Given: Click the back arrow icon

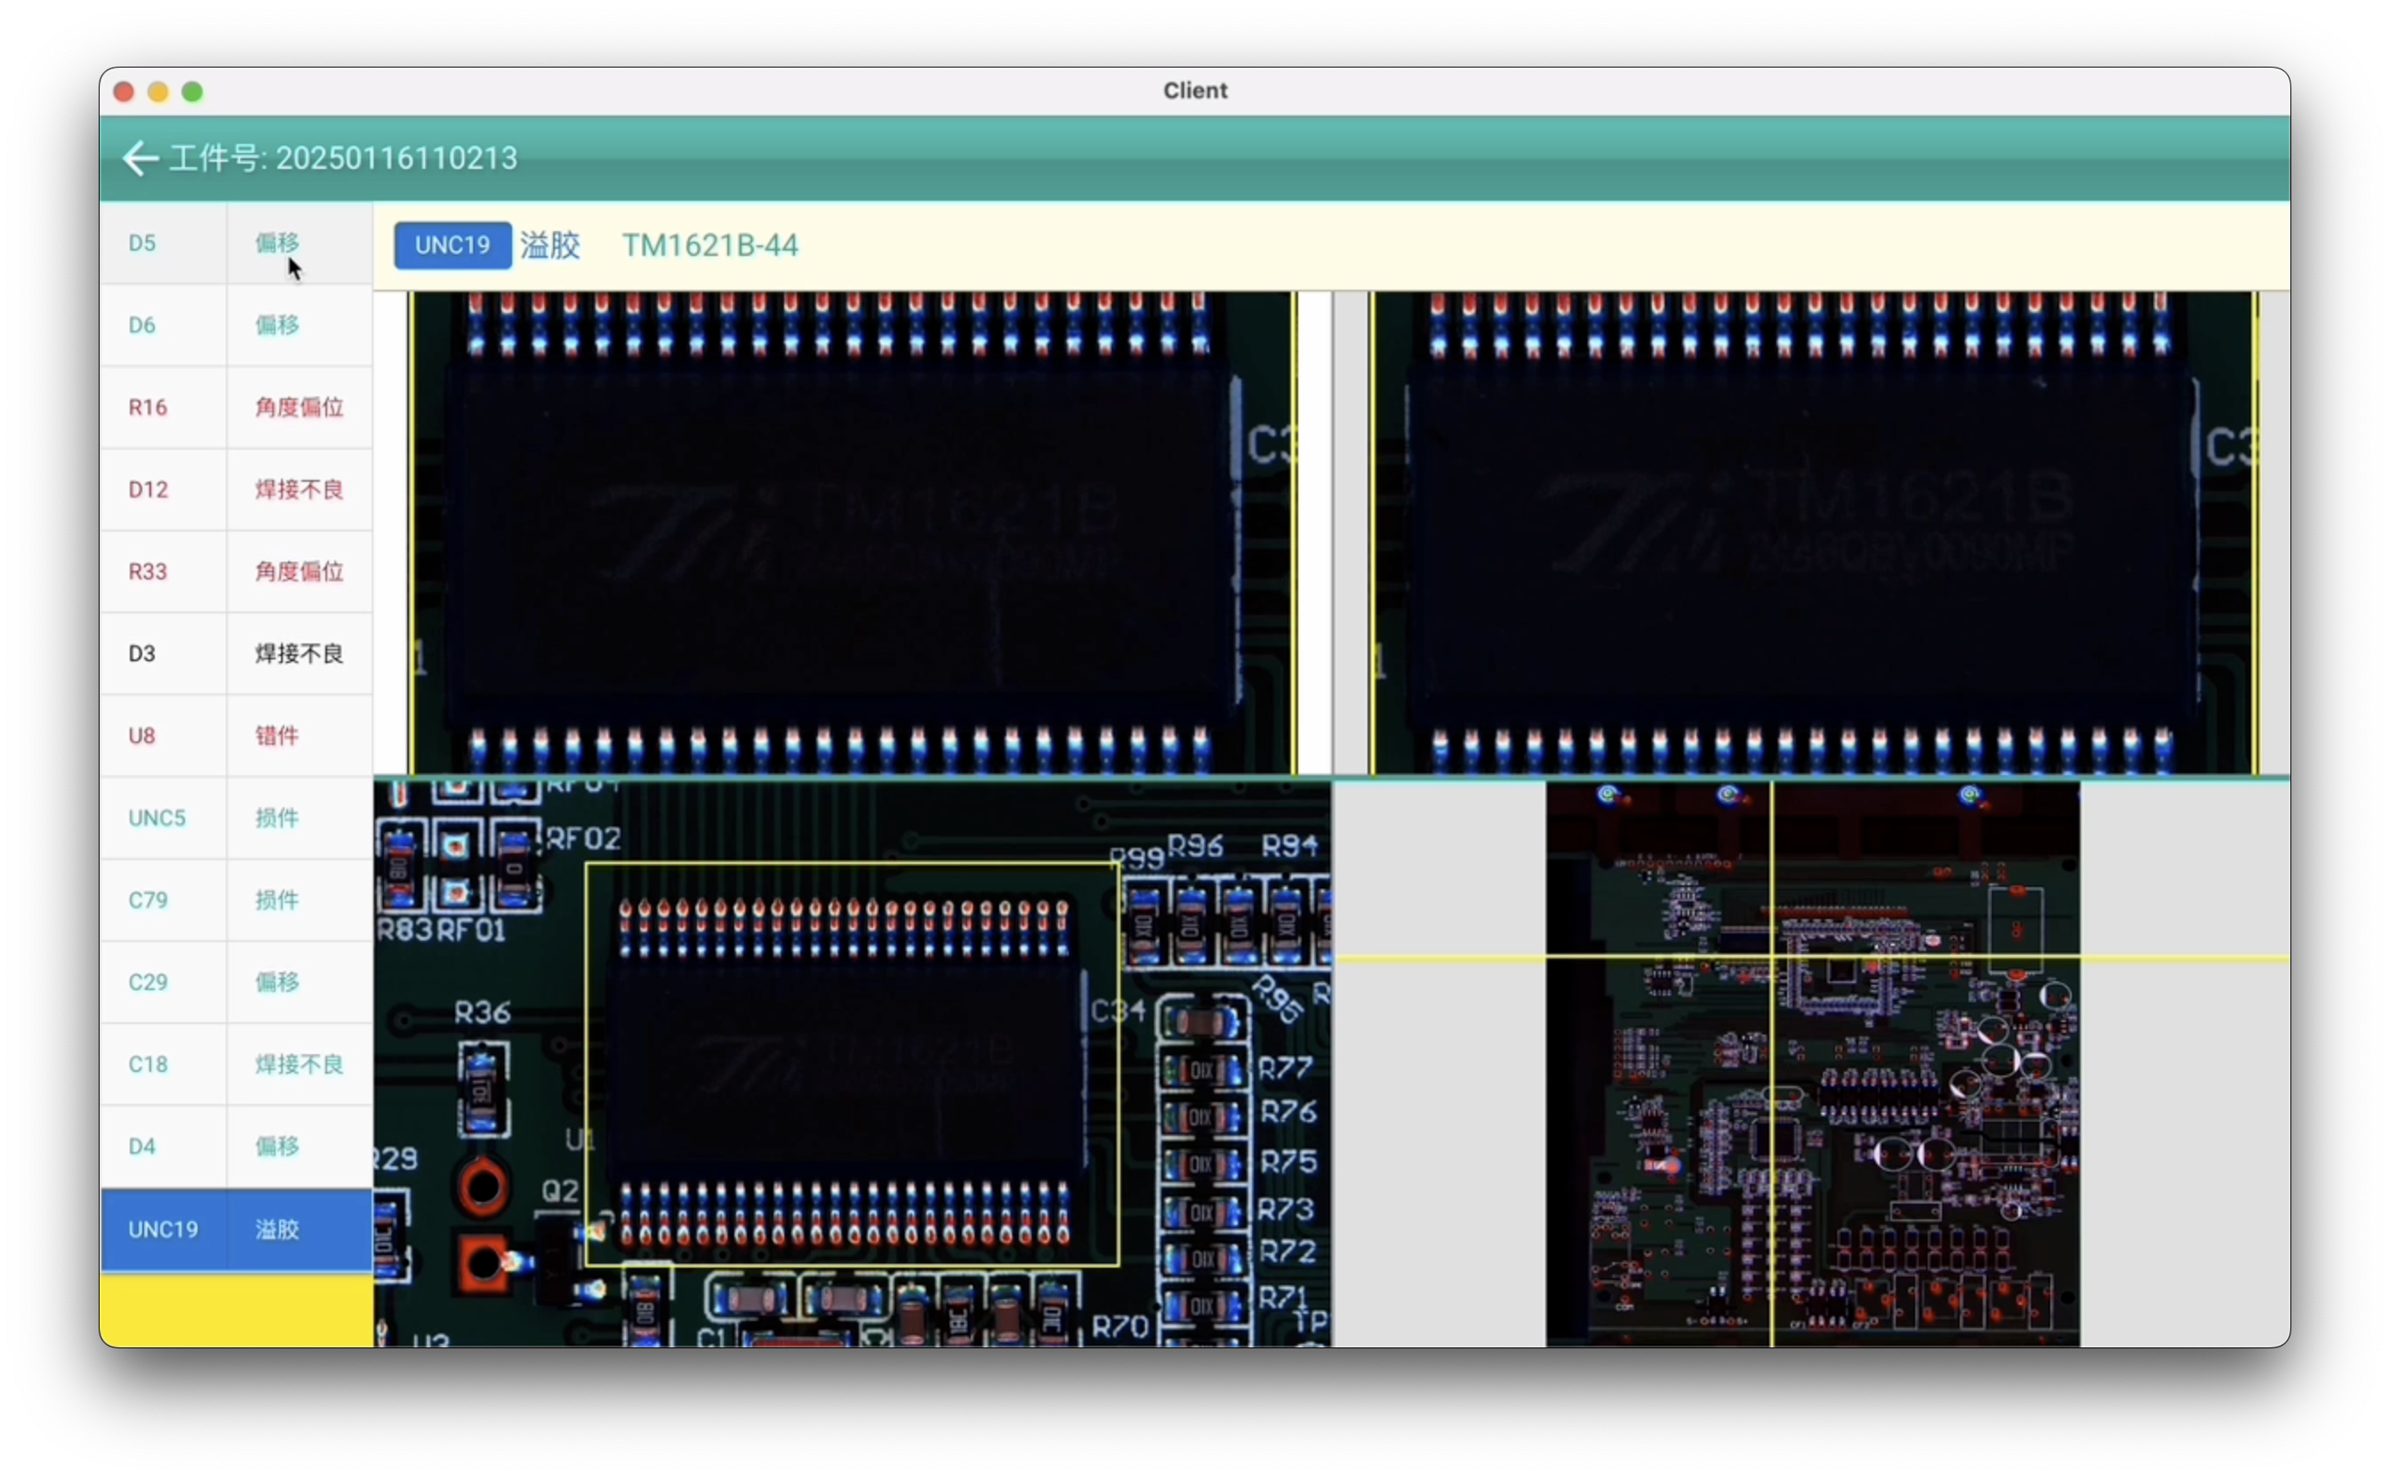Looking at the screenshot, I should click(x=140, y=158).
